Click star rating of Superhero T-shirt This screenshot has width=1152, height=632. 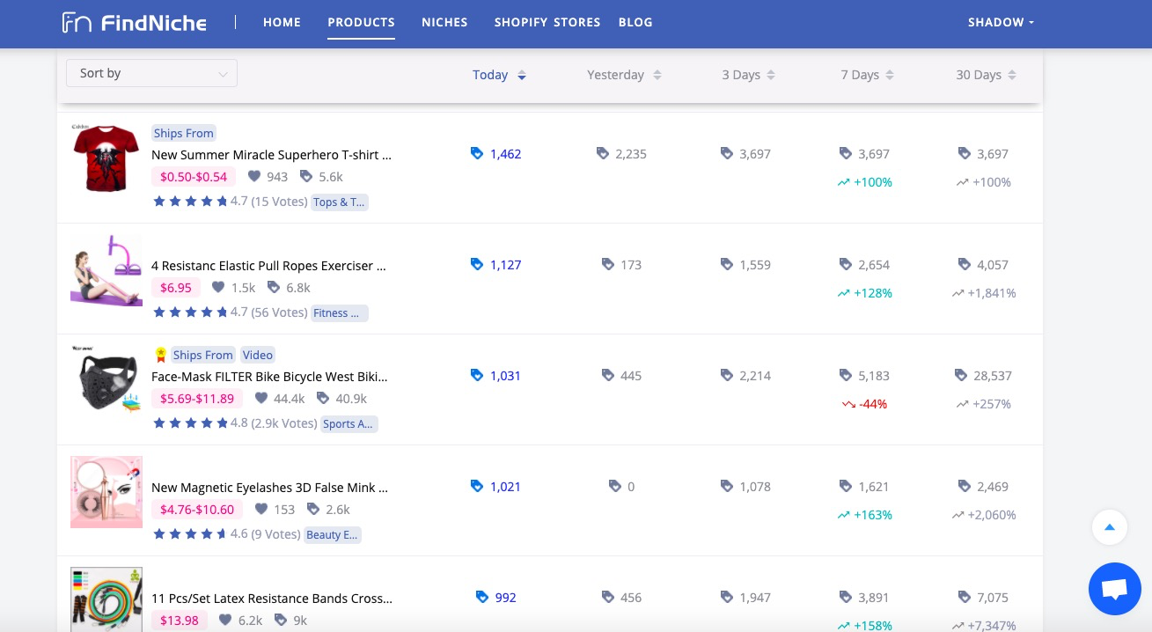[x=189, y=202]
